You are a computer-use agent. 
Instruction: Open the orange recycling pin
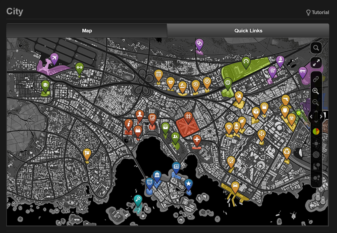287,153
